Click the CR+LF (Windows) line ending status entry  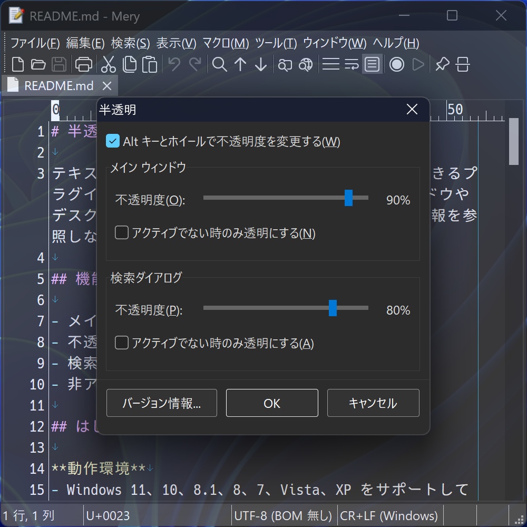pos(389,515)
